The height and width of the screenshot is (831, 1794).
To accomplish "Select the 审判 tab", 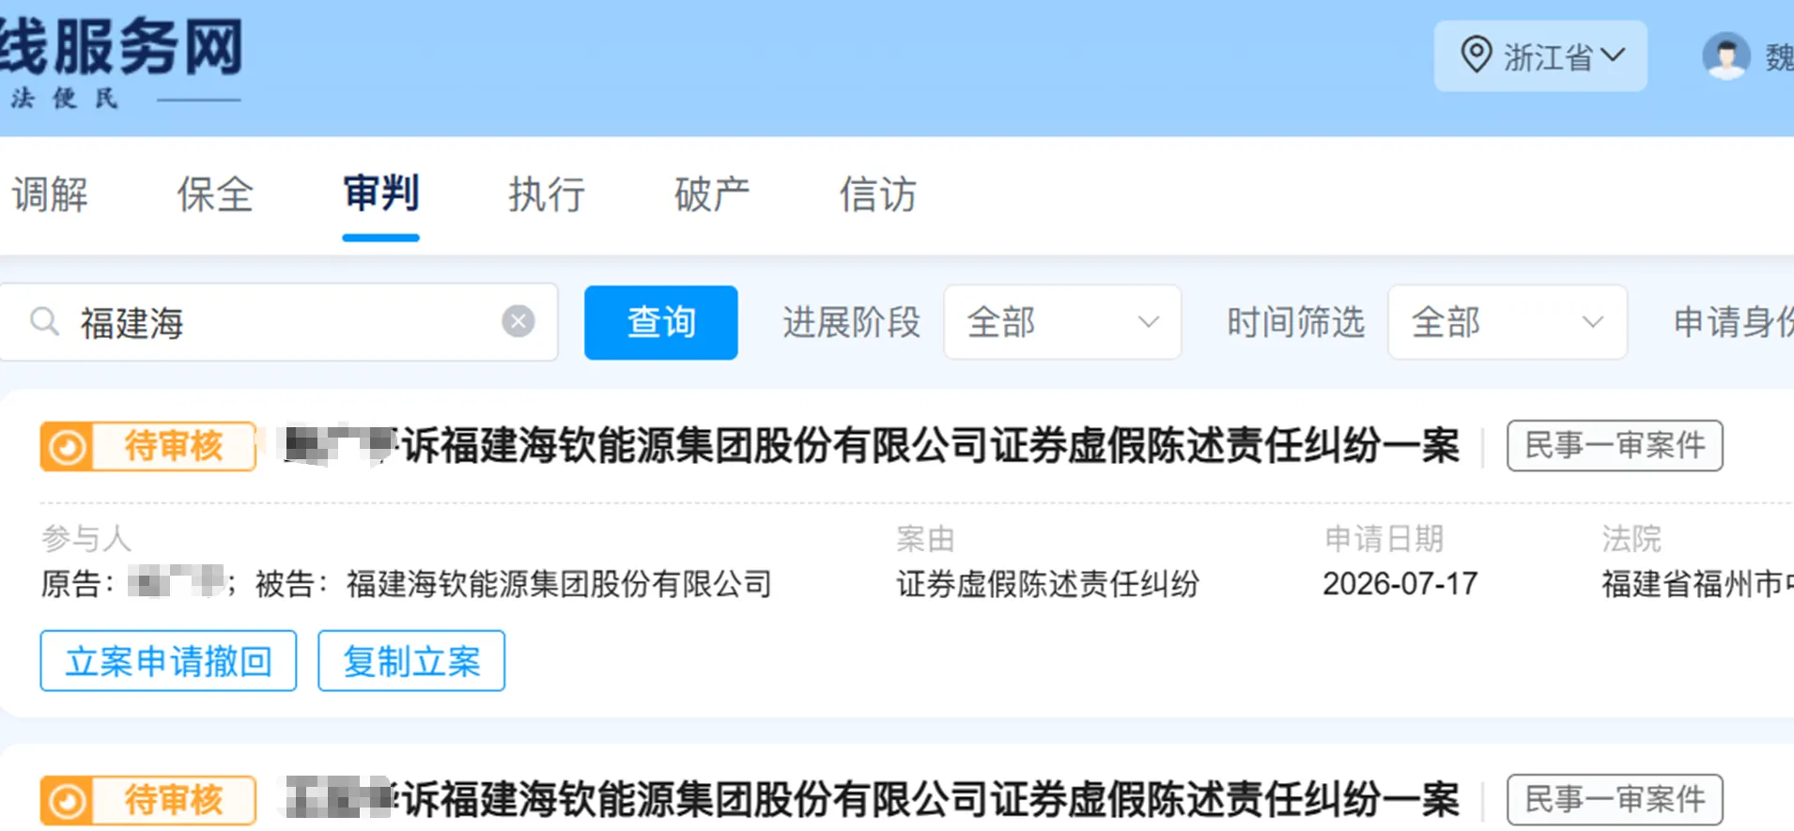I will [x=380, y=193].
